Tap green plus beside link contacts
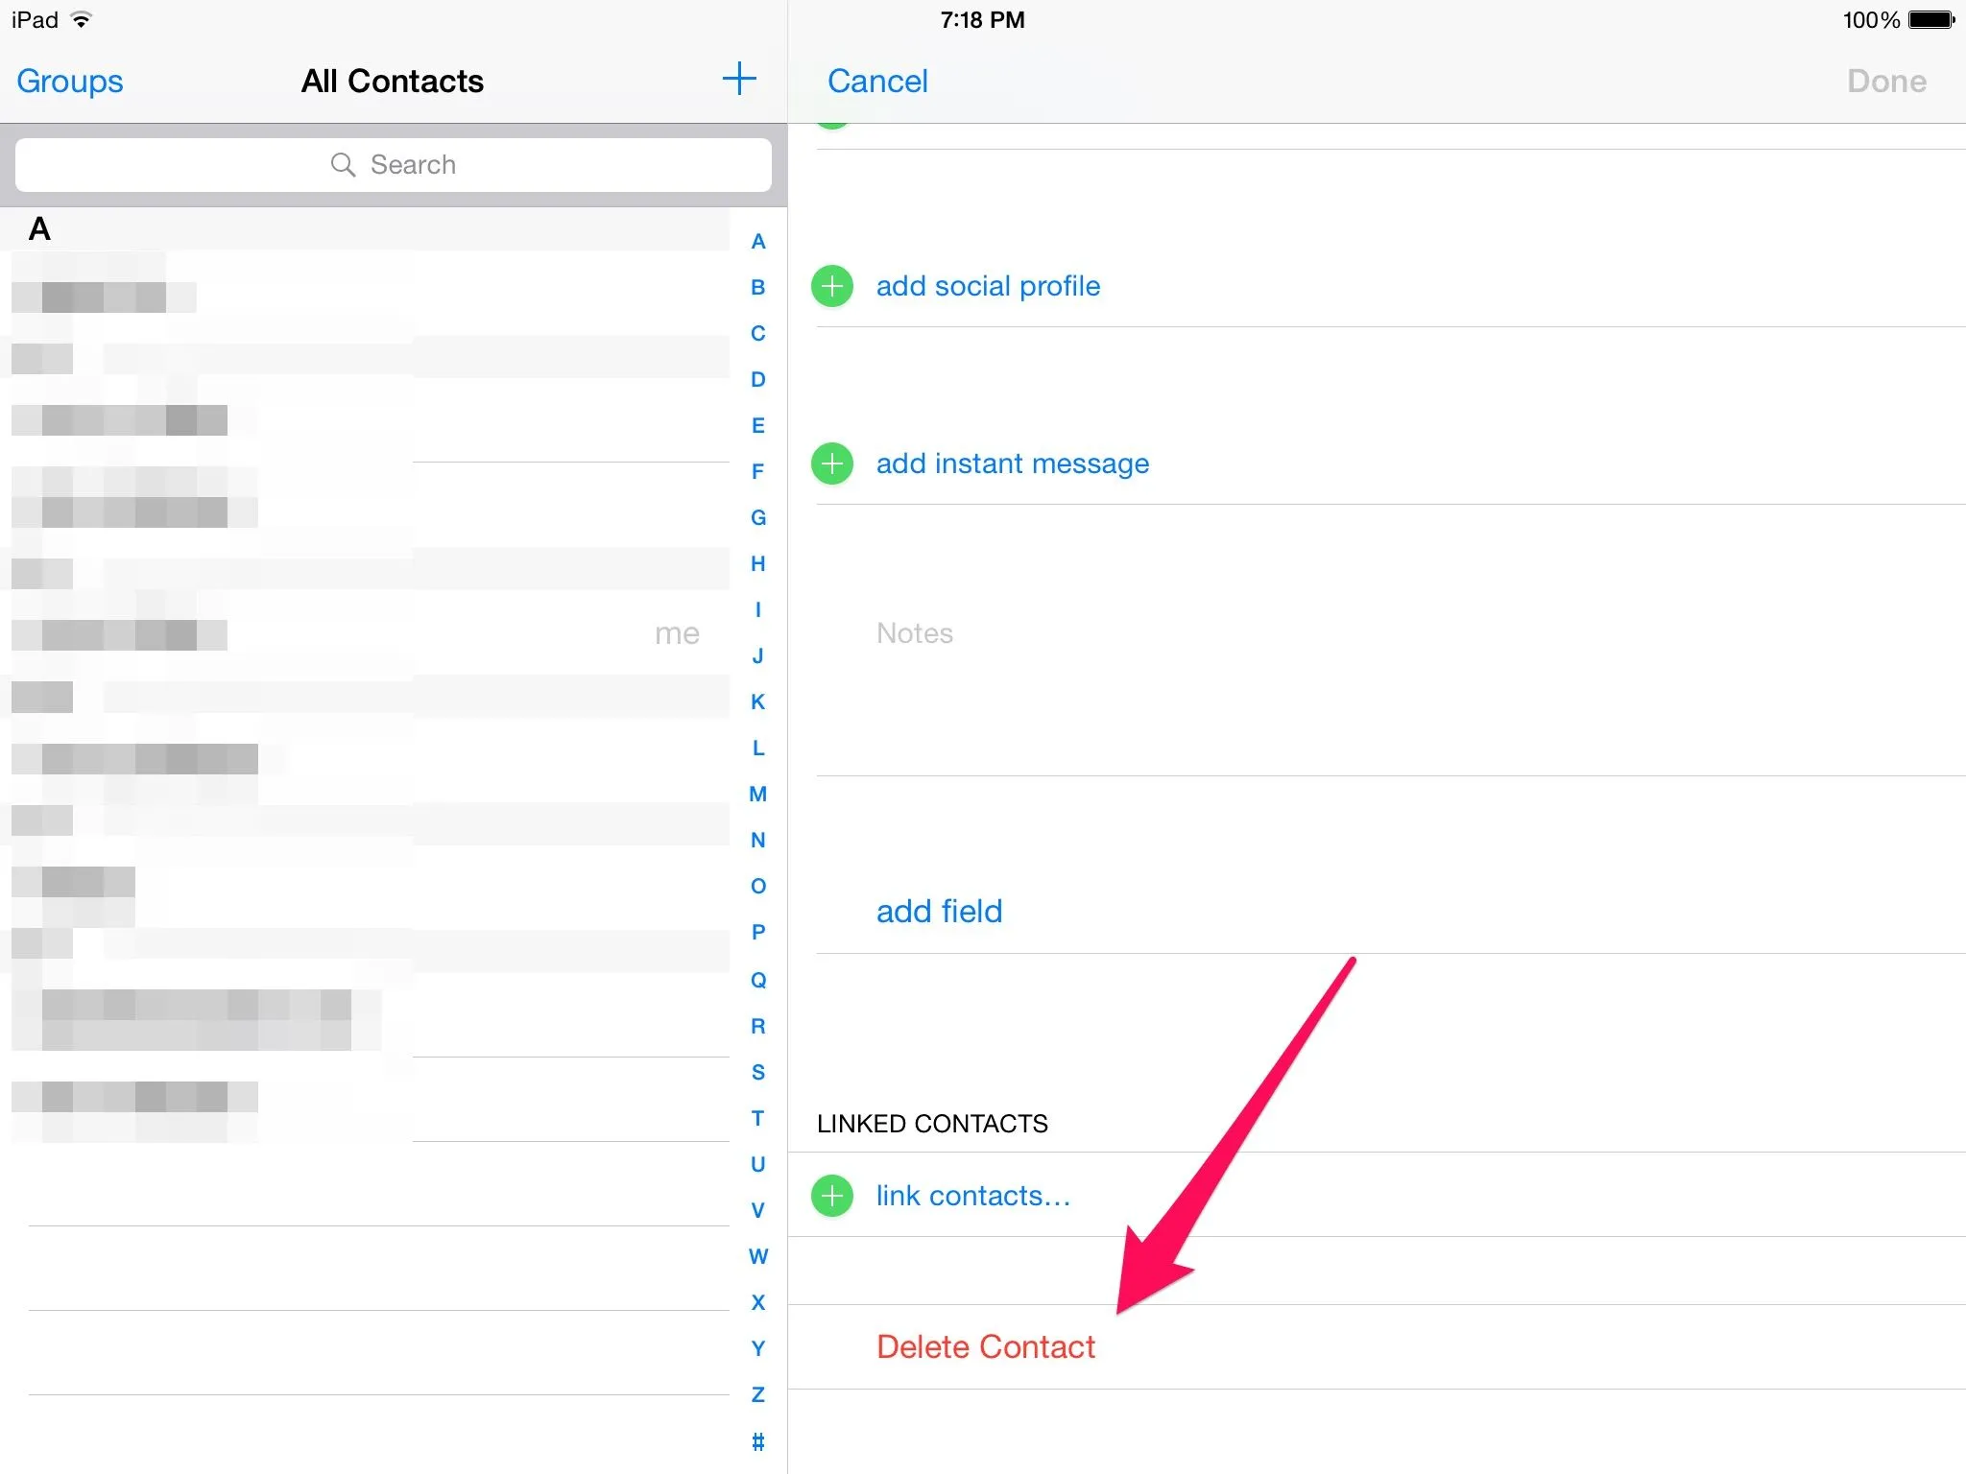This screenshot has height=1474, width=1966. pyautogui.click(x=832, y=1196)
